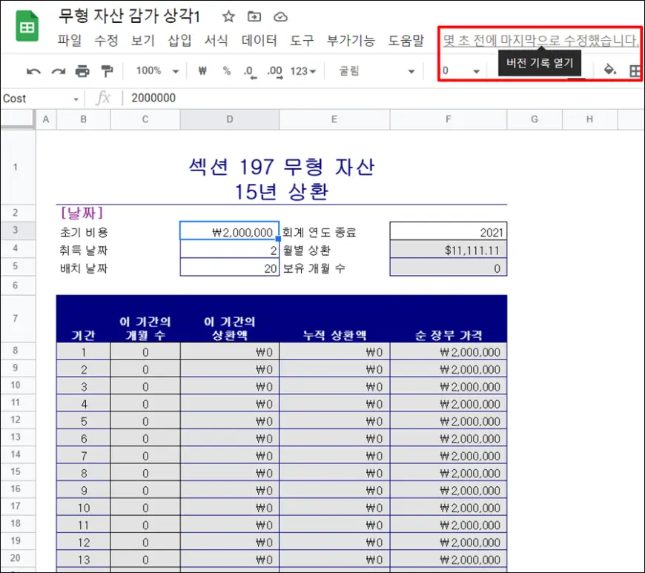
Task: Star the document with the star icon
Action: 228,16
